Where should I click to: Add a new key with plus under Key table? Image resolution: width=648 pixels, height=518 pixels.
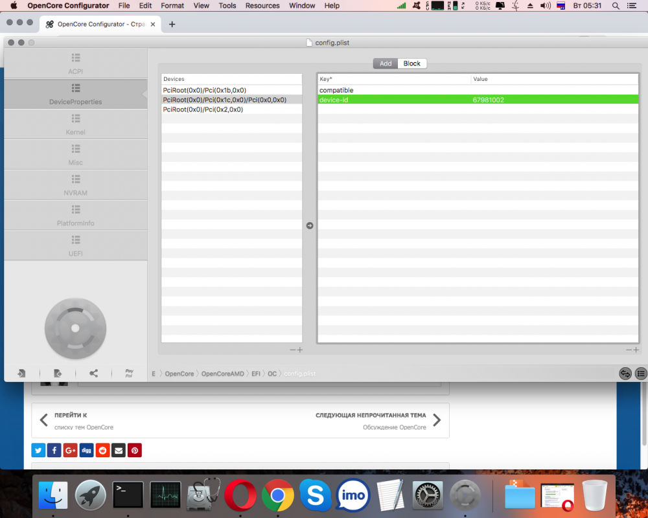(636, 350)
